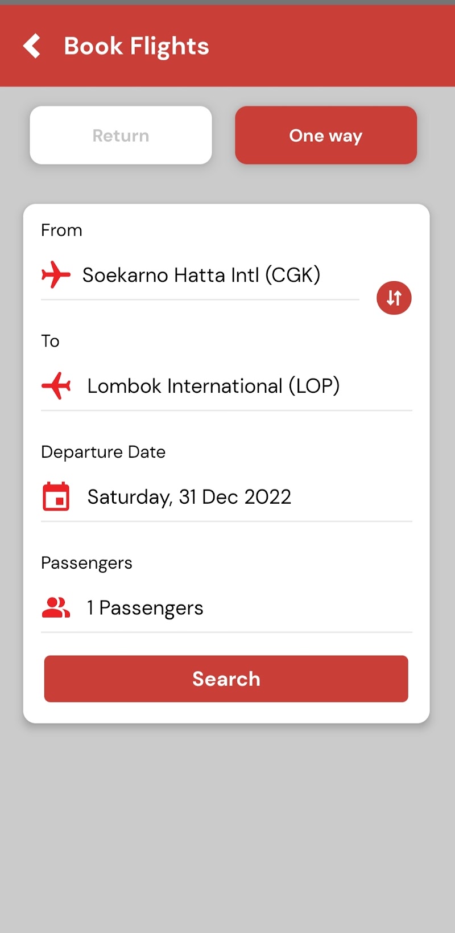The image size is (455, 933).
Task: Tap the back arrow in header
Action: [32, 46]
